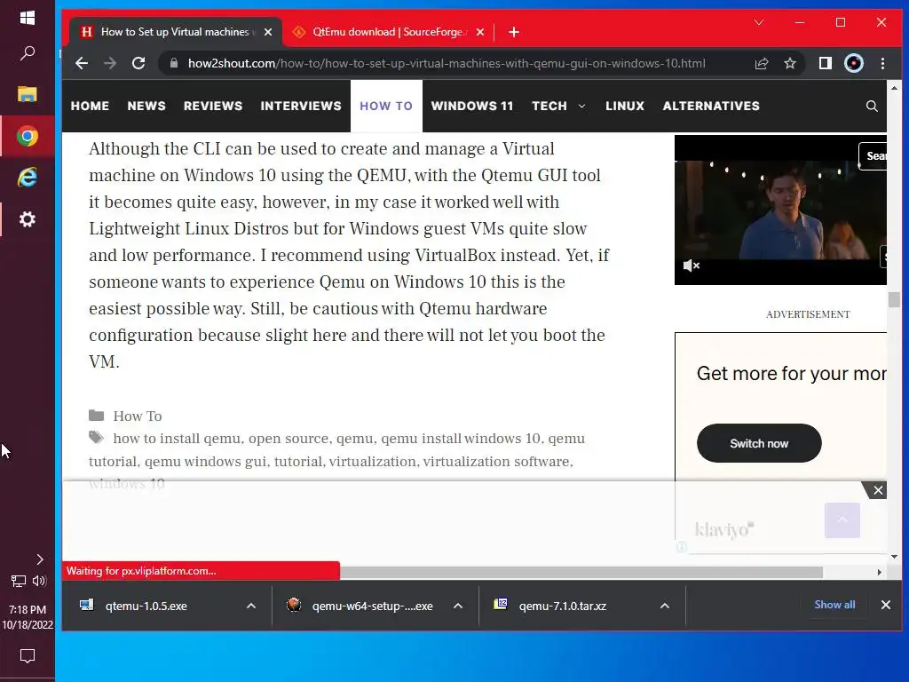The image size is (909, 682).
Task: Search tabs chevron in title bar
Action: 759,22
